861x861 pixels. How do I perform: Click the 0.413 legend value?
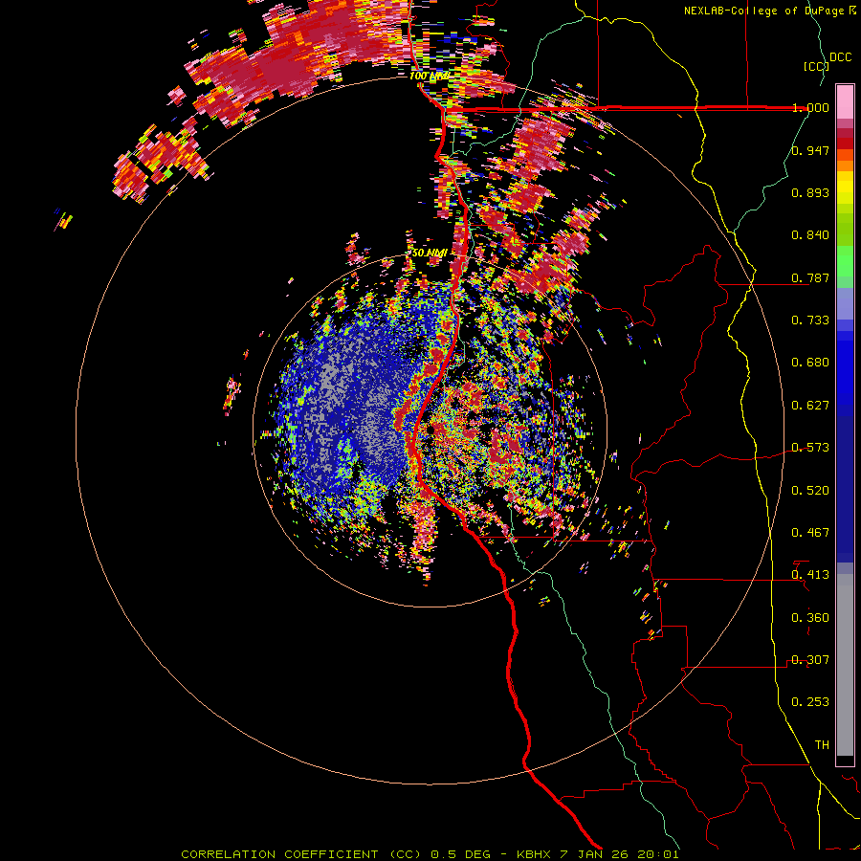pos(810,575)
